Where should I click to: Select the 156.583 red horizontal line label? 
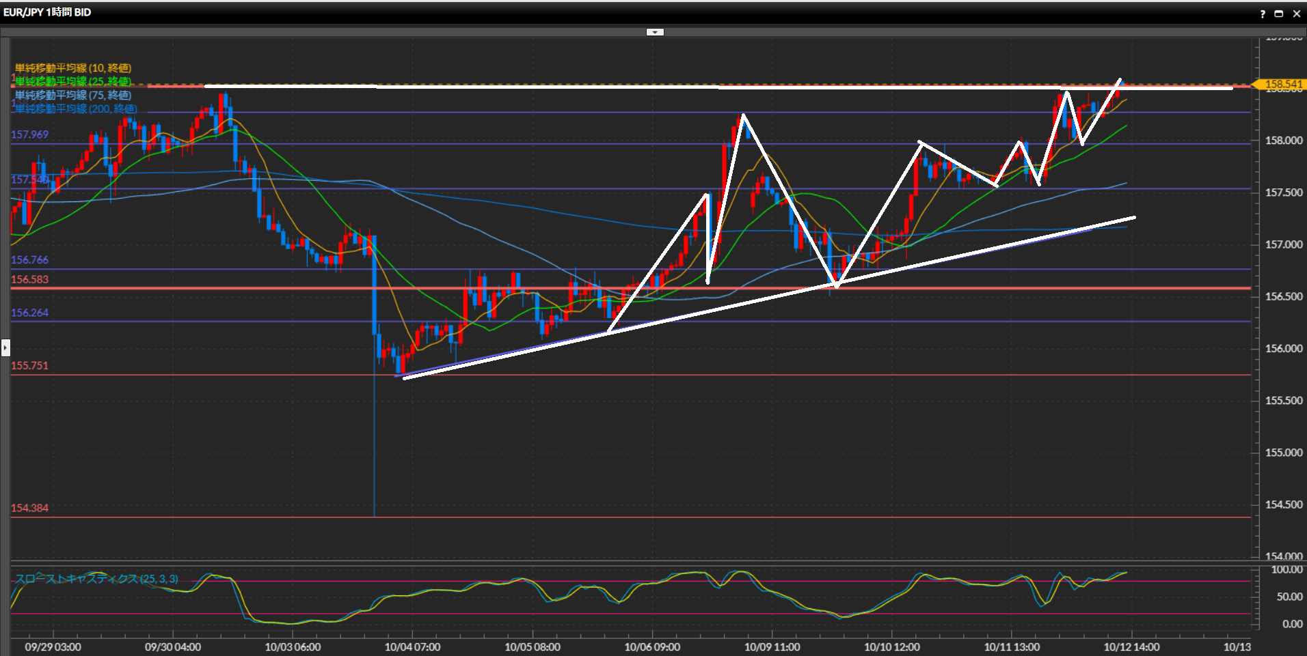(30, 279)
